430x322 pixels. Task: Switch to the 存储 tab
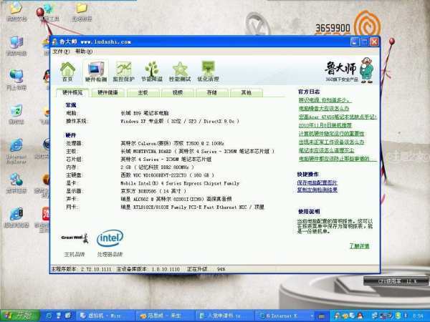pyautogui.click(x=211, y=92)
